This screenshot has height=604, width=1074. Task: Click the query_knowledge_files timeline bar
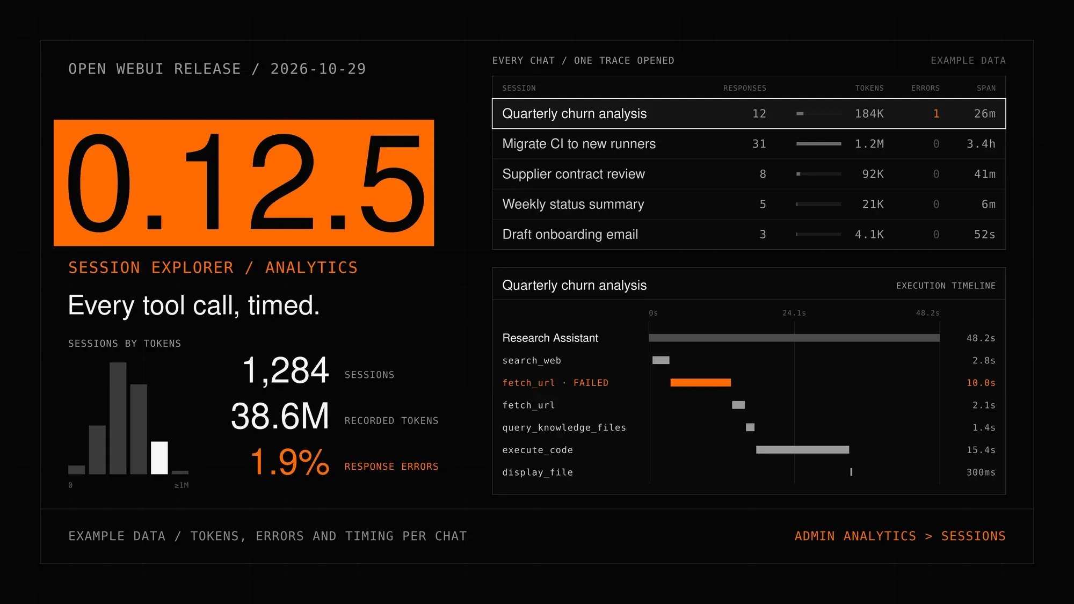coord(750,427)
